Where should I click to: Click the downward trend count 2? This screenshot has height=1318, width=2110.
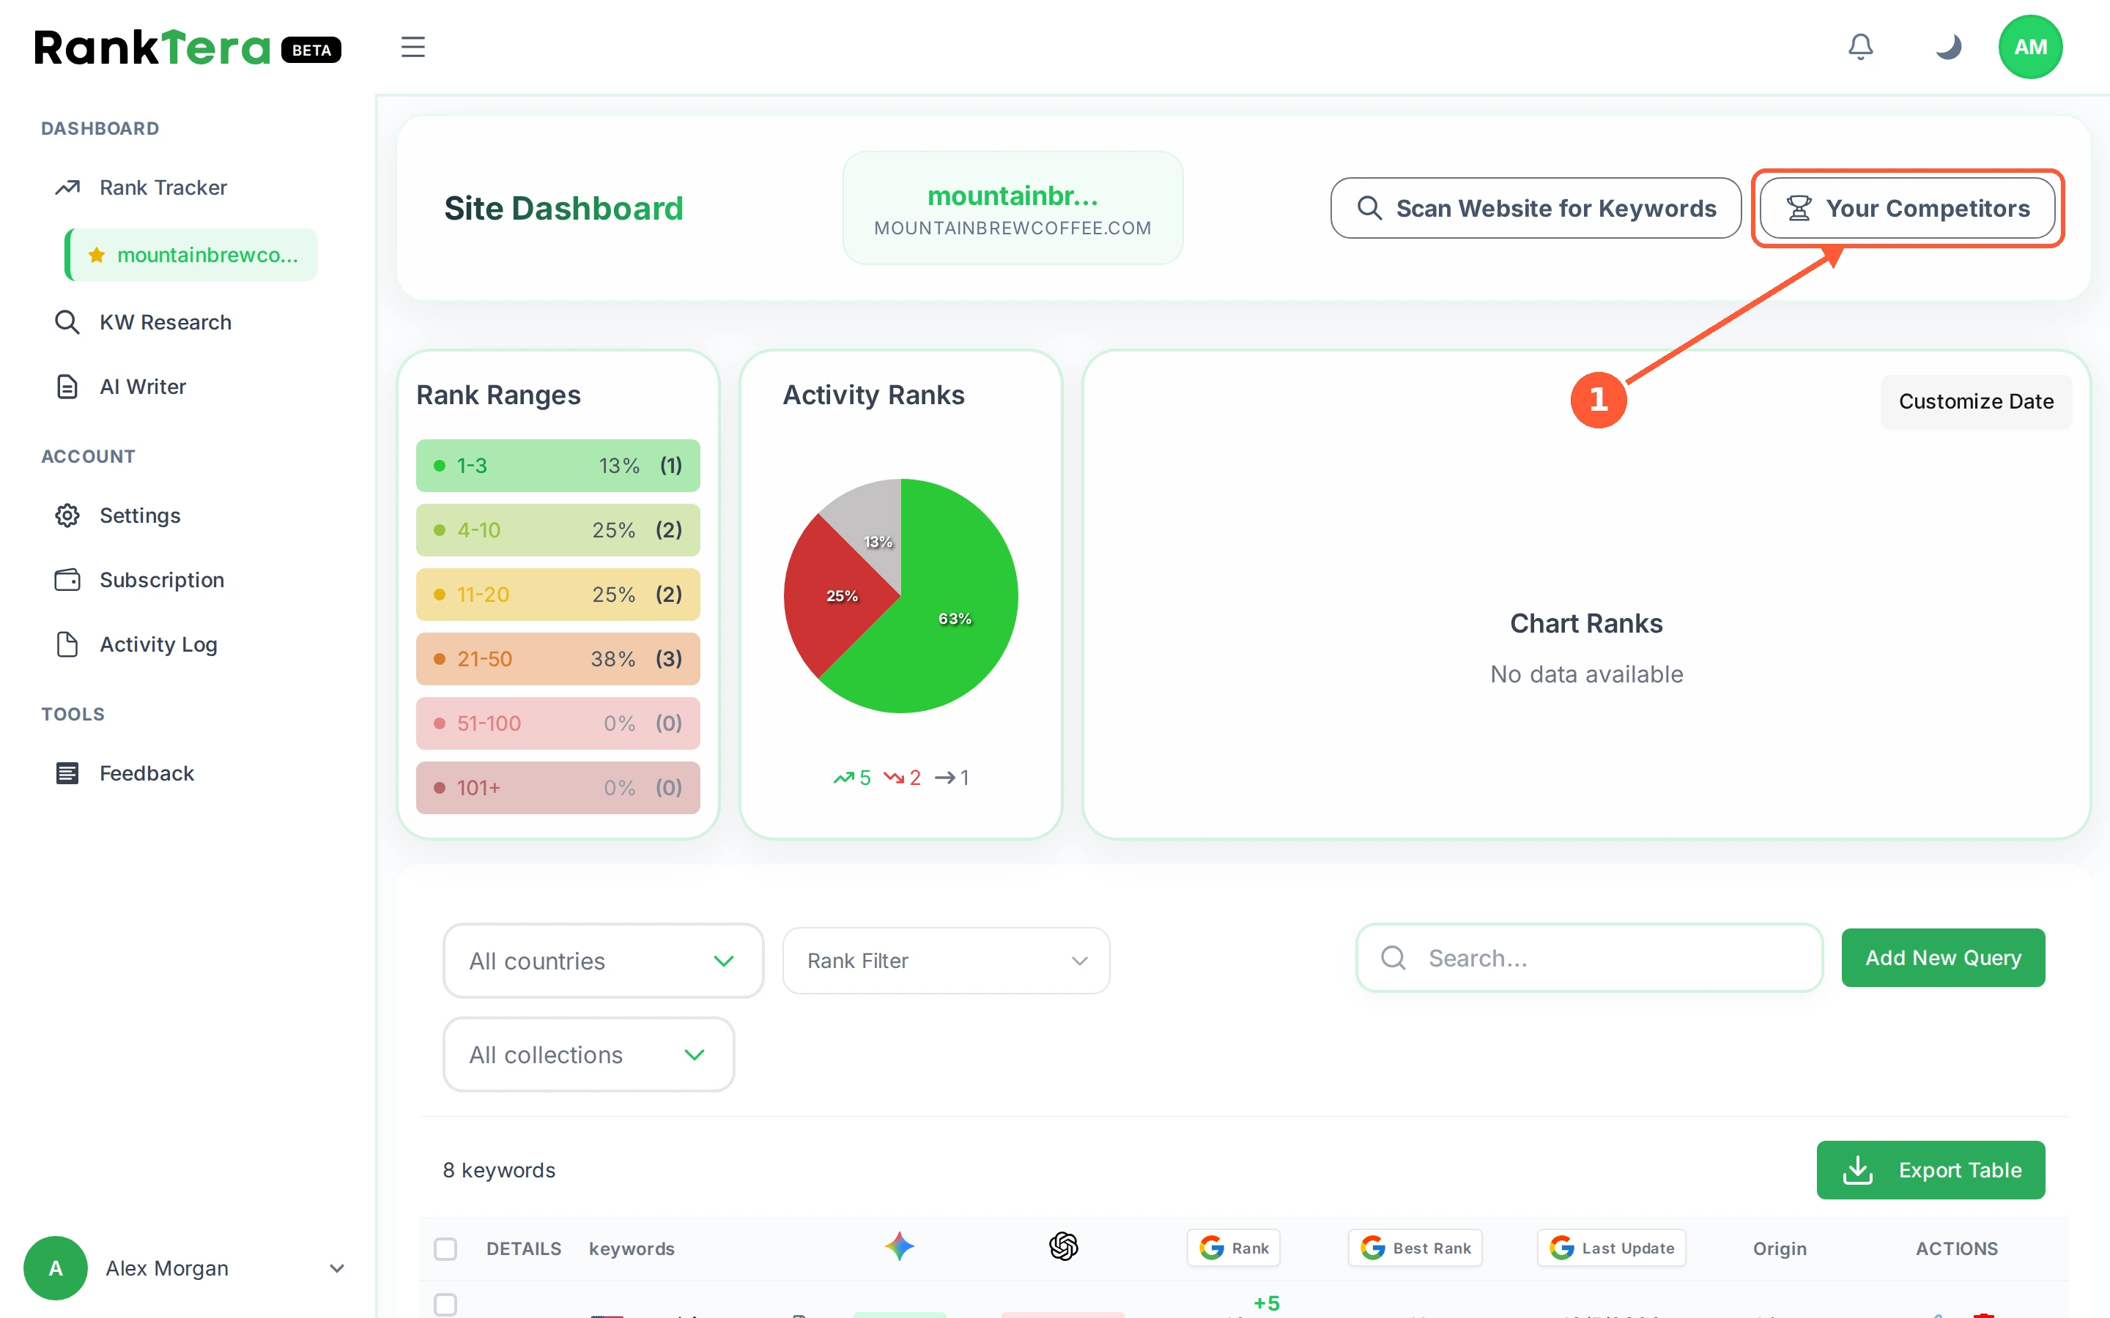(x=903, y=778)
